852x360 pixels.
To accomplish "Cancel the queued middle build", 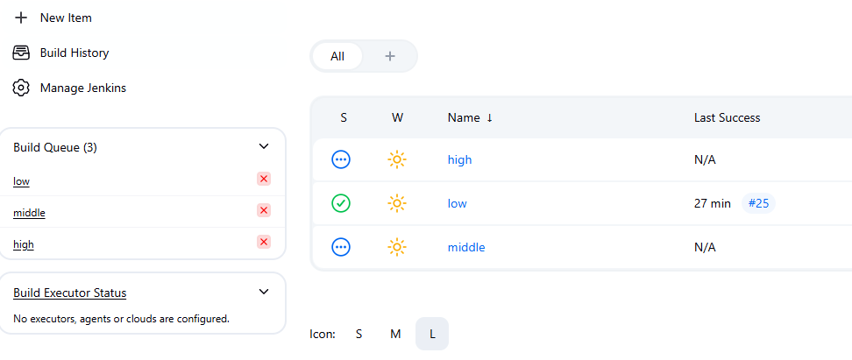I will pos(264,210).
